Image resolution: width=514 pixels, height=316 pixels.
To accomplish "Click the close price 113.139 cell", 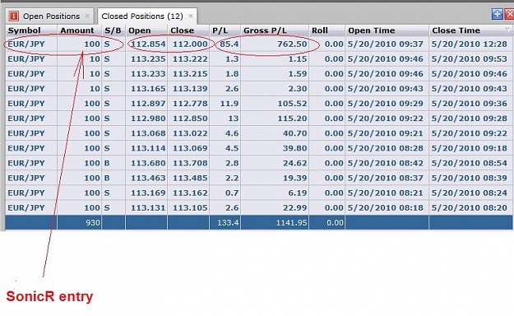I will click(190, 89).
